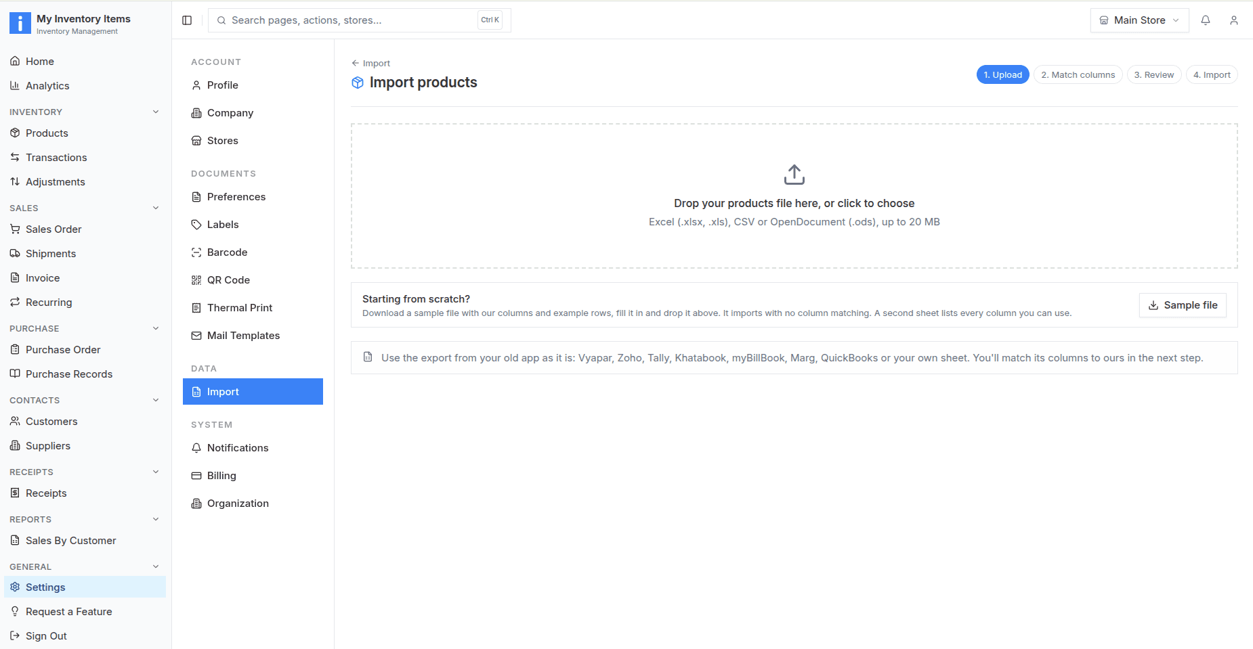This screenshot has width=1253, height=649.
Task: Open Thermal Print settings
Action: pyautogui.click(x=253, y=308)
